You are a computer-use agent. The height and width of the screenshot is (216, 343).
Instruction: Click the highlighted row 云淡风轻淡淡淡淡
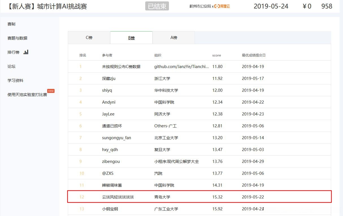[118, 197]
